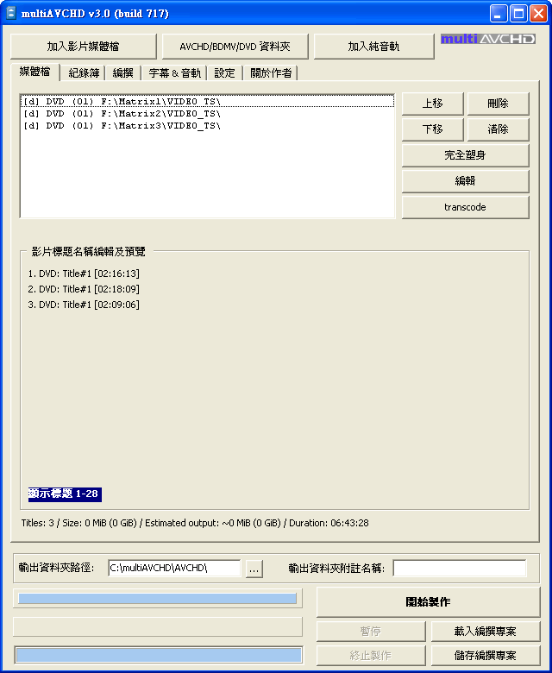Screen dimensions: 552x673
Task: Click the bottom blue progress bar
Action: coord(158,656)
